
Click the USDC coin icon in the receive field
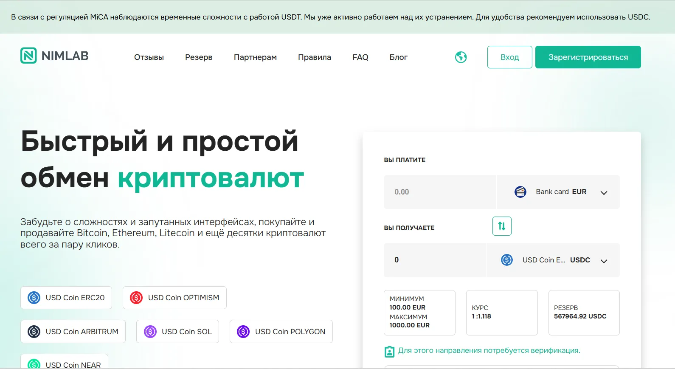point(507,260)
